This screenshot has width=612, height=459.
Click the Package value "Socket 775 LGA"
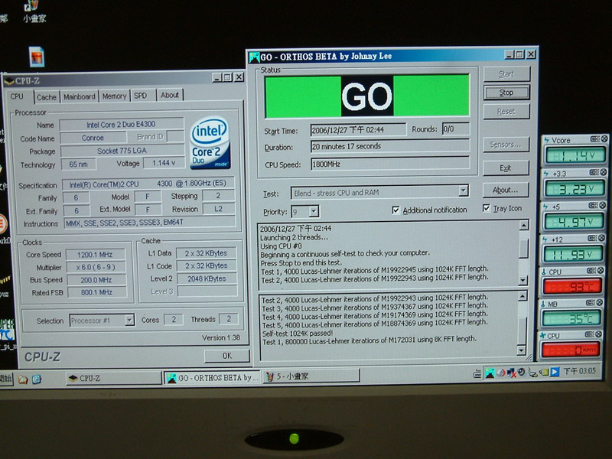pyautogui.click(x=122, y=151)
